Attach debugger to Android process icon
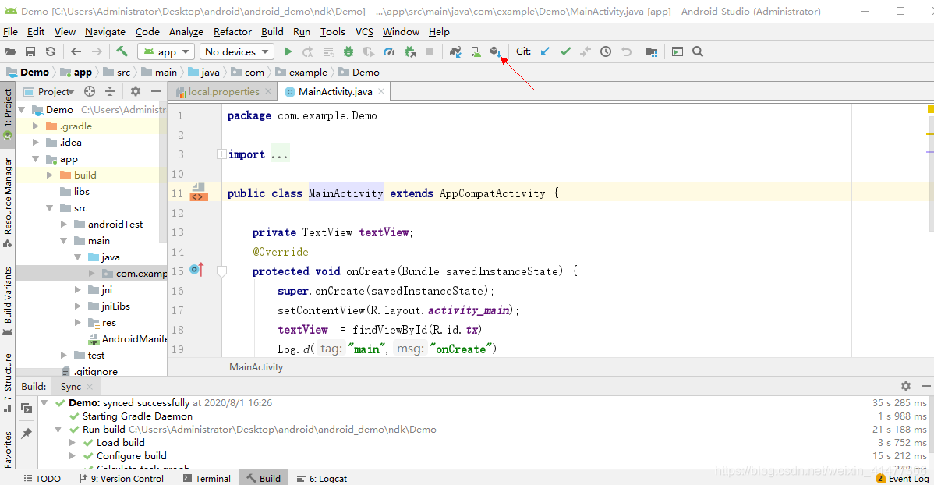Viewport: 934px width, 485px height. [x=410, y=51]
